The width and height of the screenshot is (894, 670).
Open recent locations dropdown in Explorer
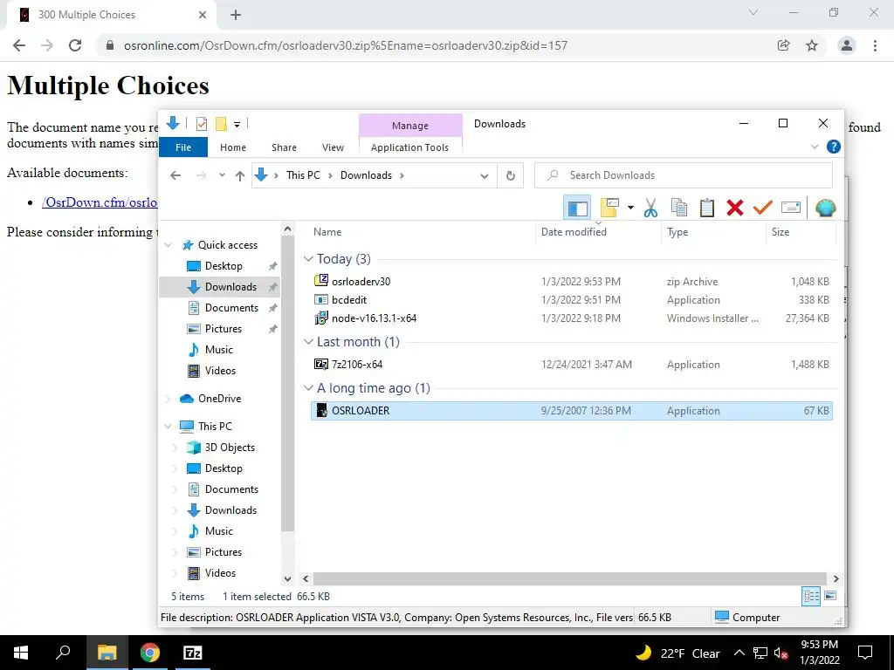(222, 175)
